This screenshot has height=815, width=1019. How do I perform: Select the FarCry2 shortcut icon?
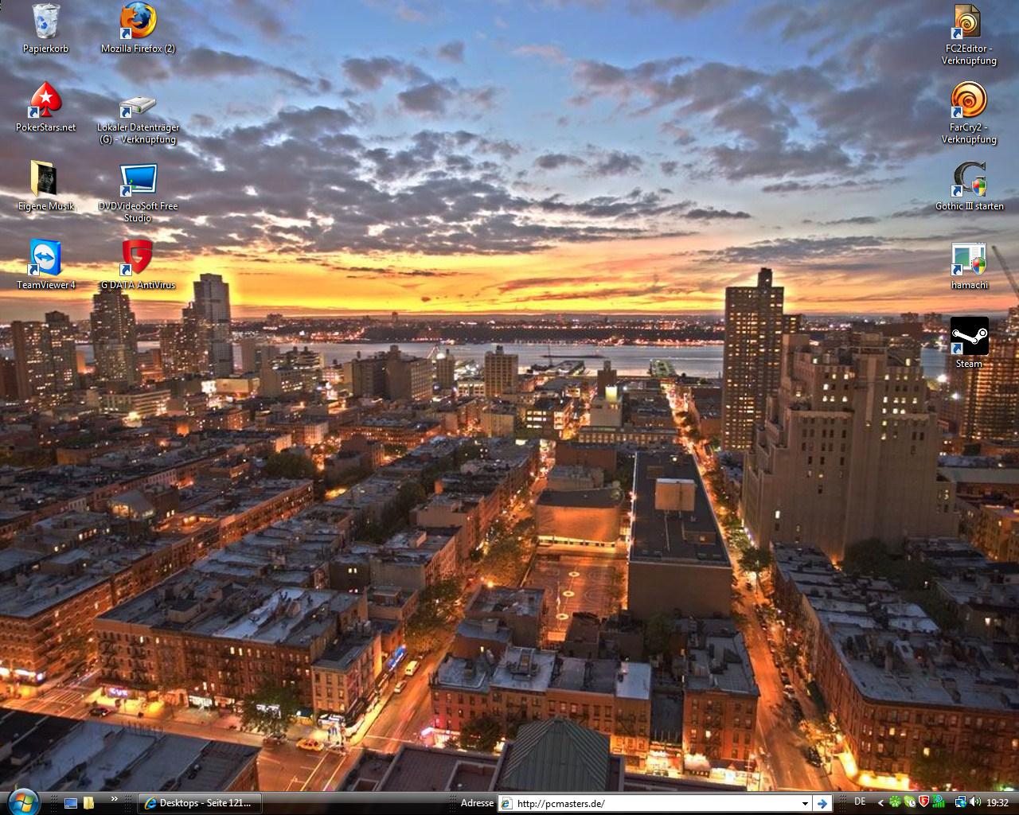point(969,100)
